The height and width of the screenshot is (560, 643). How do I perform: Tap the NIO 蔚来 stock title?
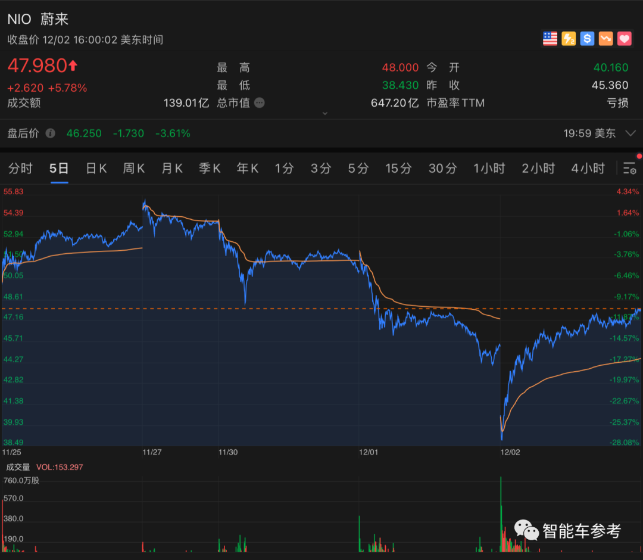pyautogui.click(x=38, y=19)
